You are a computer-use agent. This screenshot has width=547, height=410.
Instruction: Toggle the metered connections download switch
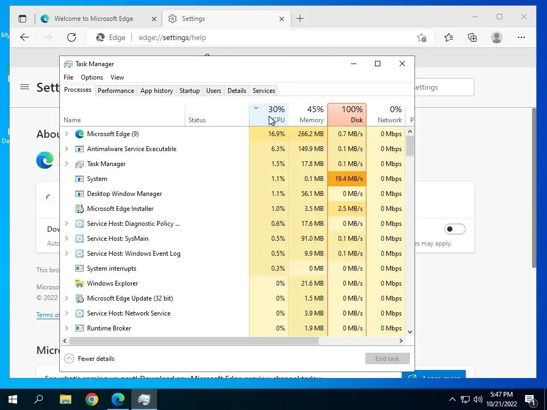(455, 229)
